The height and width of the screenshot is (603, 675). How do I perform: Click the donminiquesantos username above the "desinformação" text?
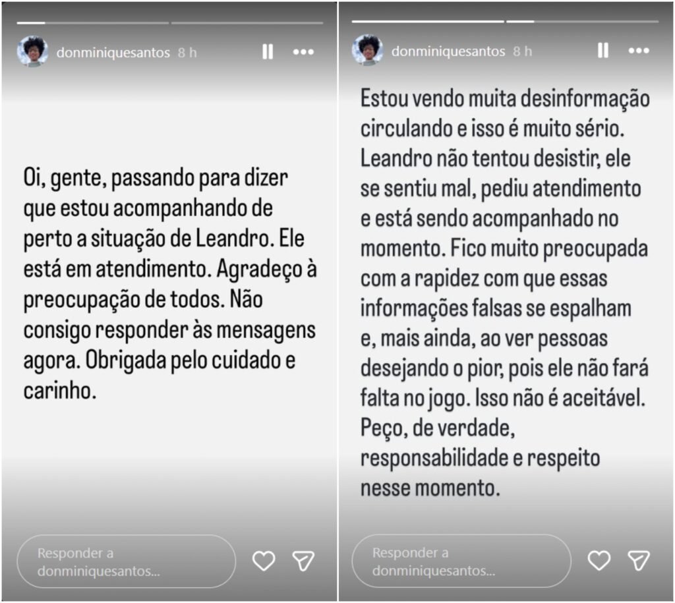[x=448, y=51]
